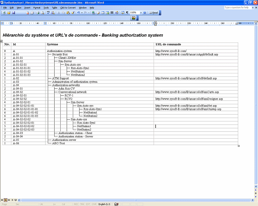Click the amarcoSoft/amCarto.asp URL
The image size is (258, 206).
[187, 92]
